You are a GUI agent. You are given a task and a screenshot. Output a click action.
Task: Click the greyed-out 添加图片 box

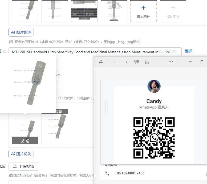(x=173, y=11)
